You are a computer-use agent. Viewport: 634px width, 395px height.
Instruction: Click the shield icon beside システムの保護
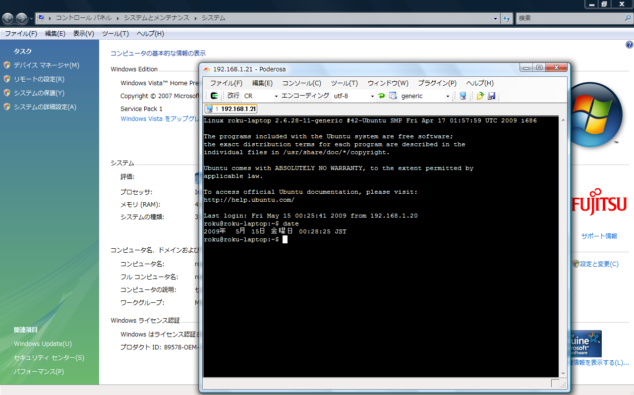(x=7, y=93)
